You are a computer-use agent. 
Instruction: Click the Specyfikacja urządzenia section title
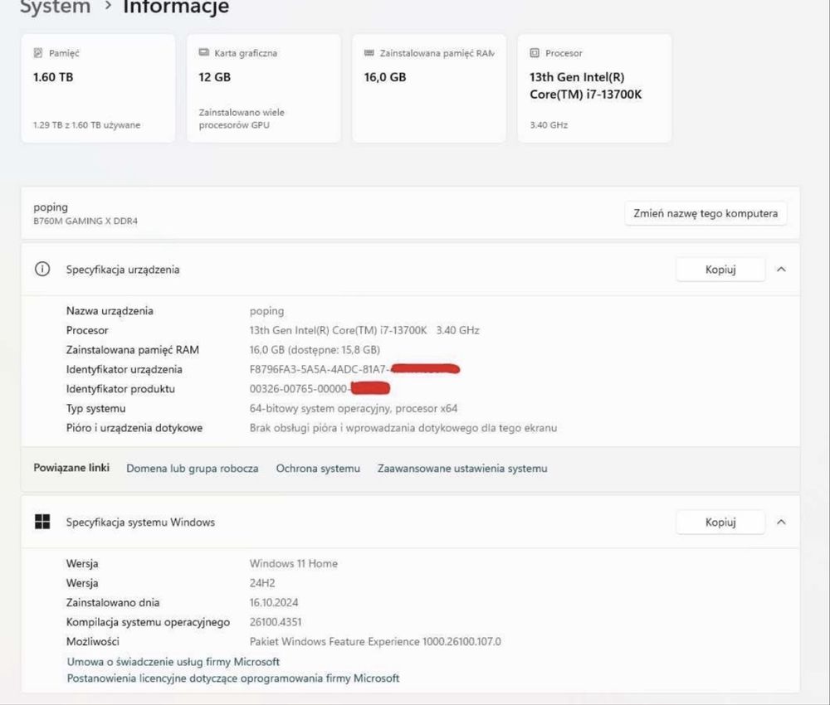click(x=123, y=270)
